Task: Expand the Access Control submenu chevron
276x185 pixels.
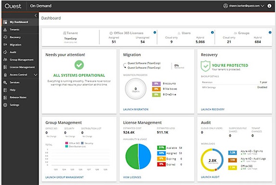Action: point(36,74)
